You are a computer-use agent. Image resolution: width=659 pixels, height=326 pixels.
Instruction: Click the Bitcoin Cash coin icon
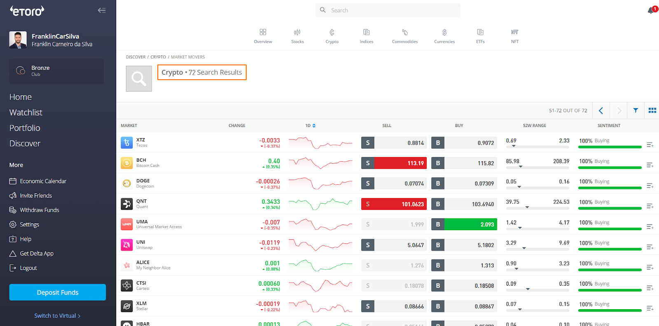(127, 163)
